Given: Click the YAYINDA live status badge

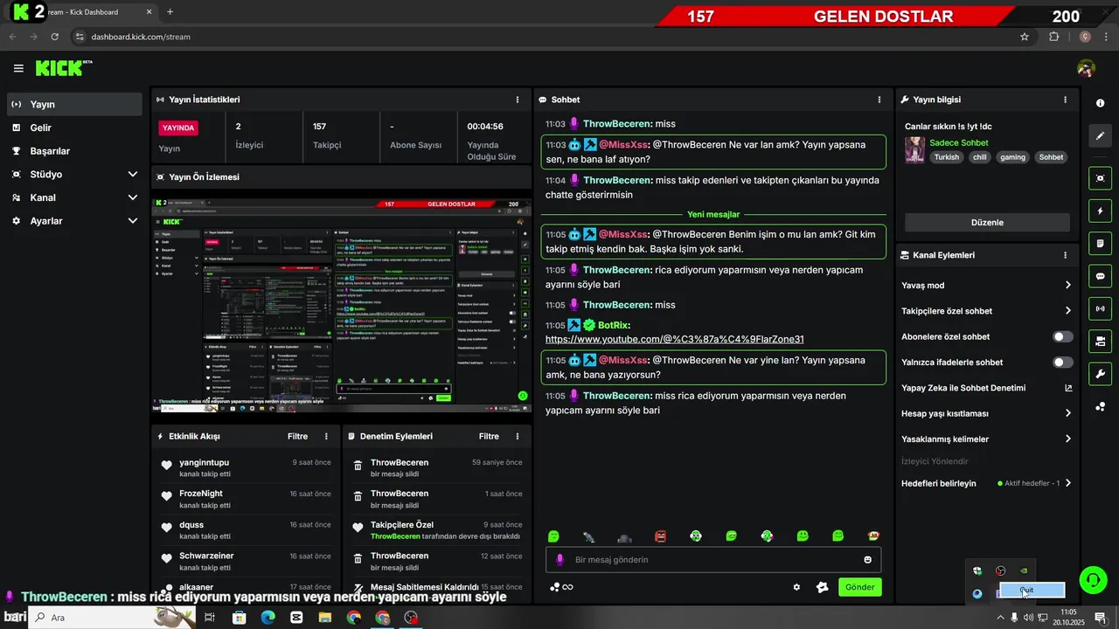Looking at the screenshot, I should click(x=178, y=128).
